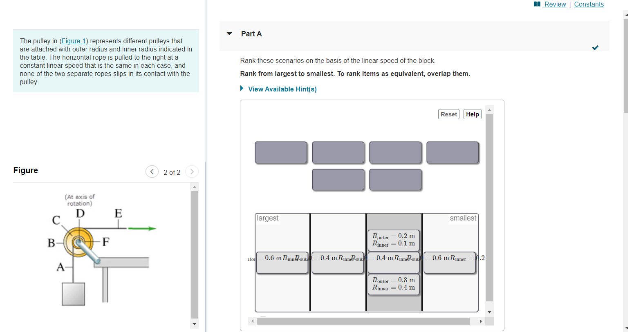Click point label F in the figure
The image size is (634, 332).
coord(106,242)
